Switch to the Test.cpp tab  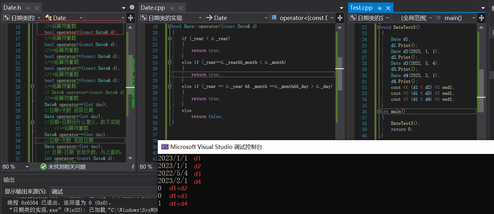tap(361, 8)
